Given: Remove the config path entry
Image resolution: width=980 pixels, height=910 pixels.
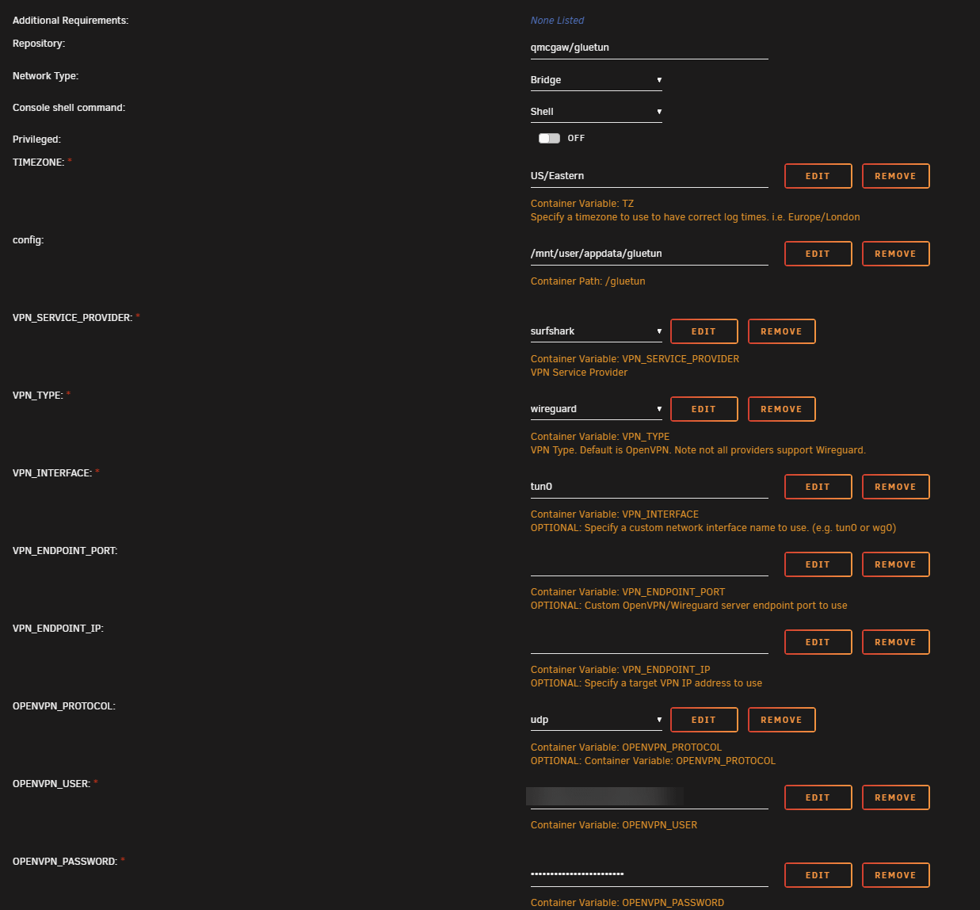Looking at the screenshot, I should click(x=895, y=254).
